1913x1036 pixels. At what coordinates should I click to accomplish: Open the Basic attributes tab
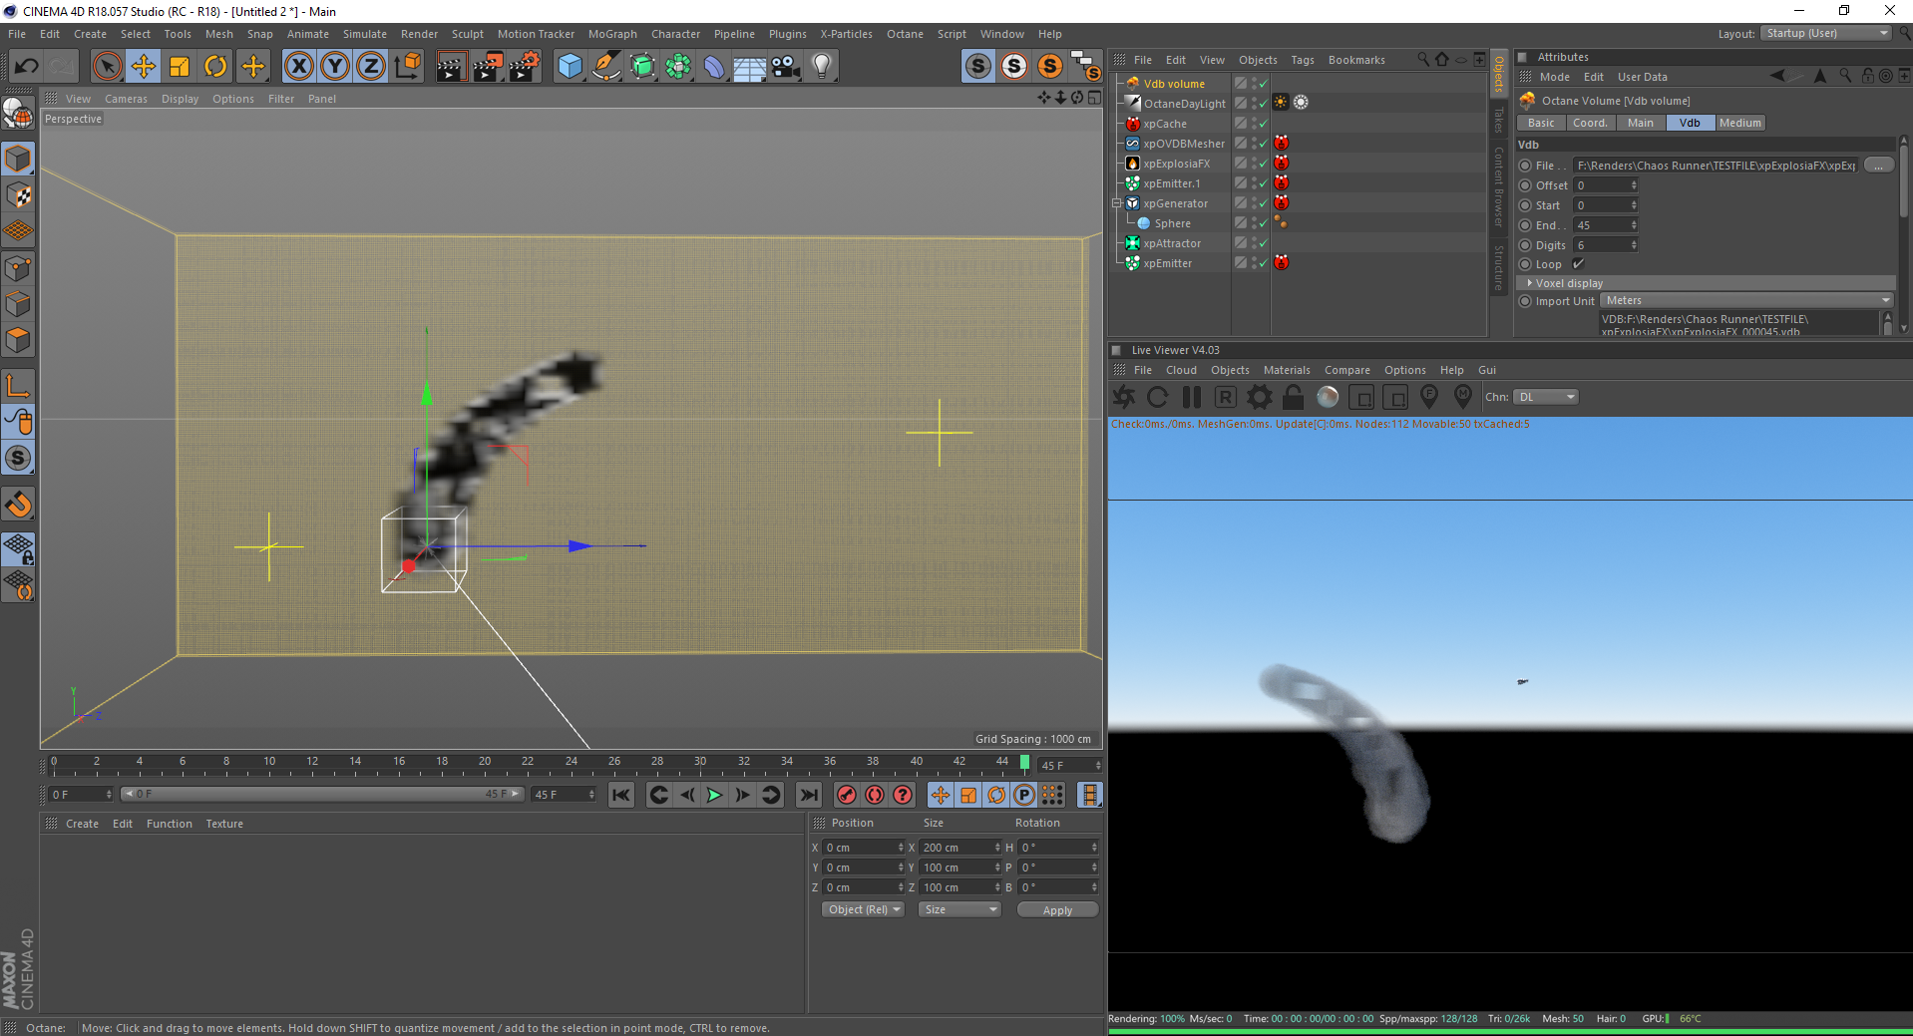(x=1541, y=123)
